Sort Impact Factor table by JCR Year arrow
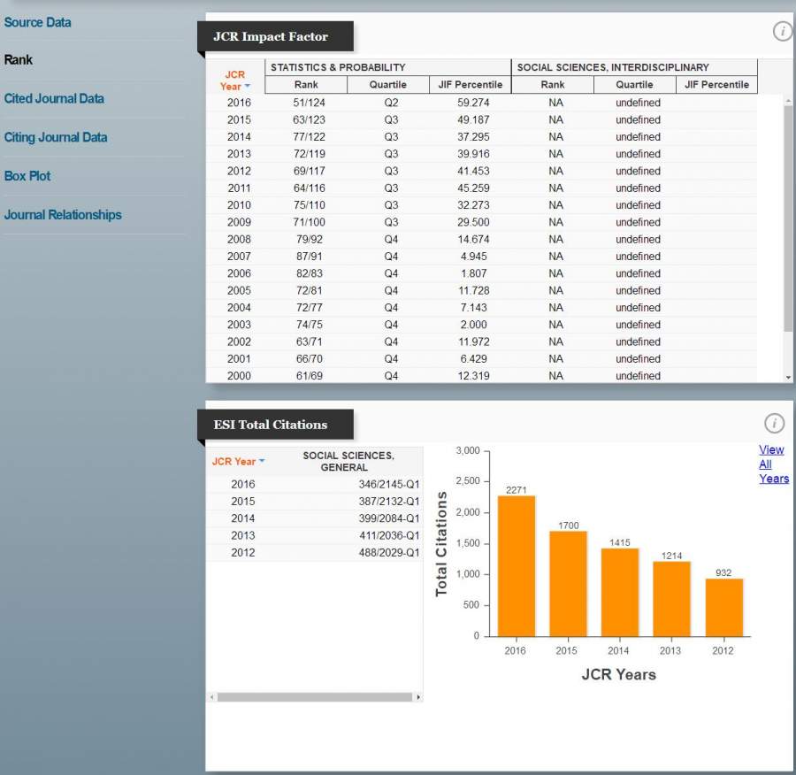 pos(248,87)
